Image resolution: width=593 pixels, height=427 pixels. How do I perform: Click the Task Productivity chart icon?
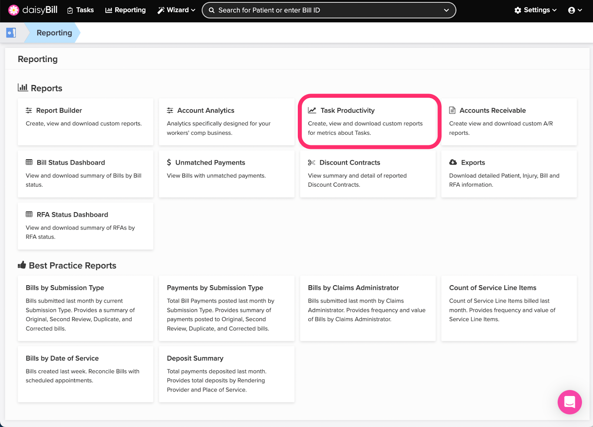312,110
